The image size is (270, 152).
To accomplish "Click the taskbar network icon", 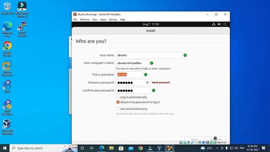I will coord(232,148).
